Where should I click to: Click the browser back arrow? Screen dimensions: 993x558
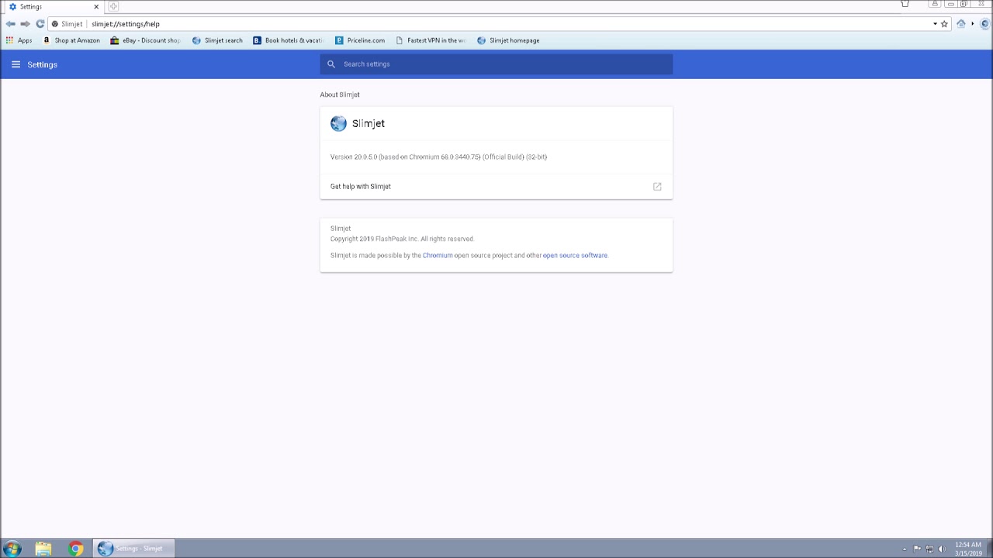coord(11,24)
